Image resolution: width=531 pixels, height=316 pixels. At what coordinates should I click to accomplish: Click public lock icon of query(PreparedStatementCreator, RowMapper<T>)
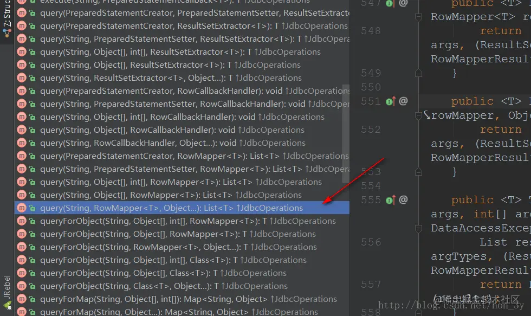coord(33,156)
